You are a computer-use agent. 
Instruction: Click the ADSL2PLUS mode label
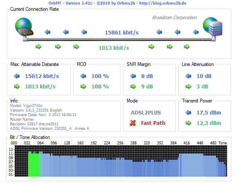click(146, 113)
